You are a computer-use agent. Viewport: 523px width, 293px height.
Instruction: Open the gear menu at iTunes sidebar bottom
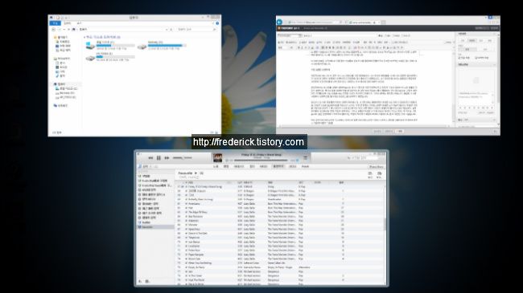pyautogui.click(x=147, y=282)
